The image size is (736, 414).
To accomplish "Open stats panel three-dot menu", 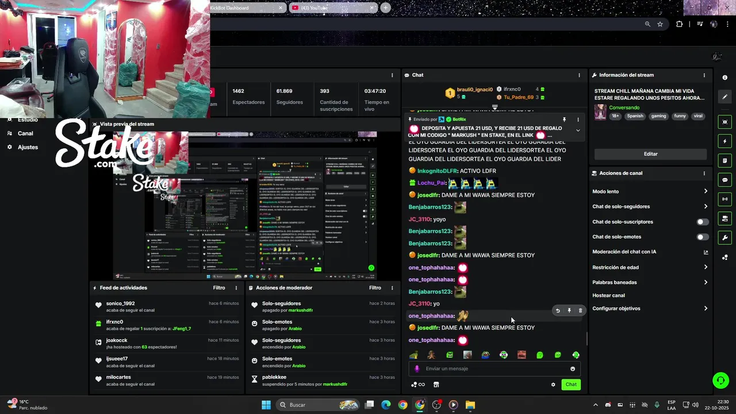I will 392,75.
